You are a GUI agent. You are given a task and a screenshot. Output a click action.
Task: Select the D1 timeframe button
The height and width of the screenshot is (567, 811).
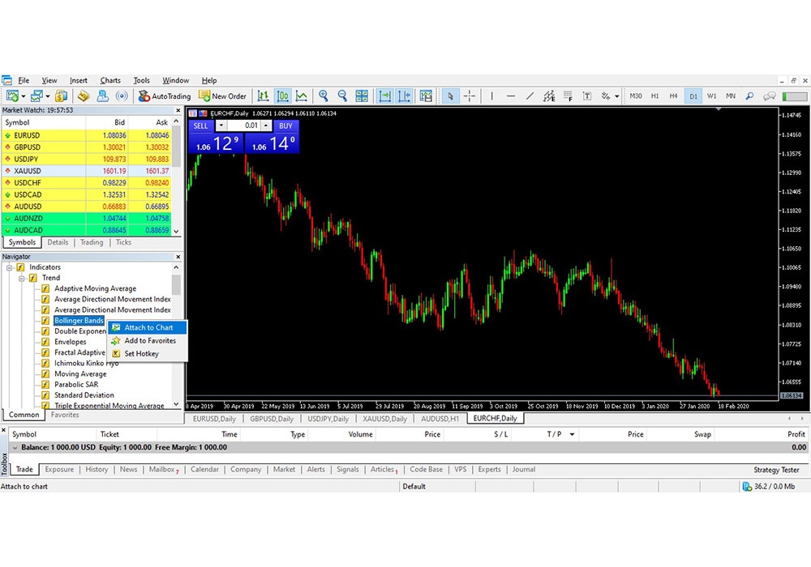click(693, 96)
